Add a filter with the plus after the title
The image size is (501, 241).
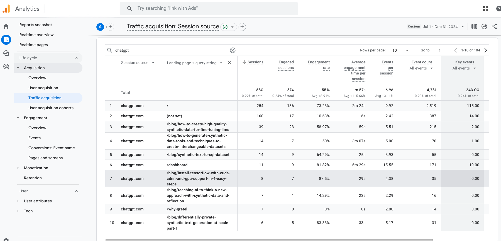(242, 27)
